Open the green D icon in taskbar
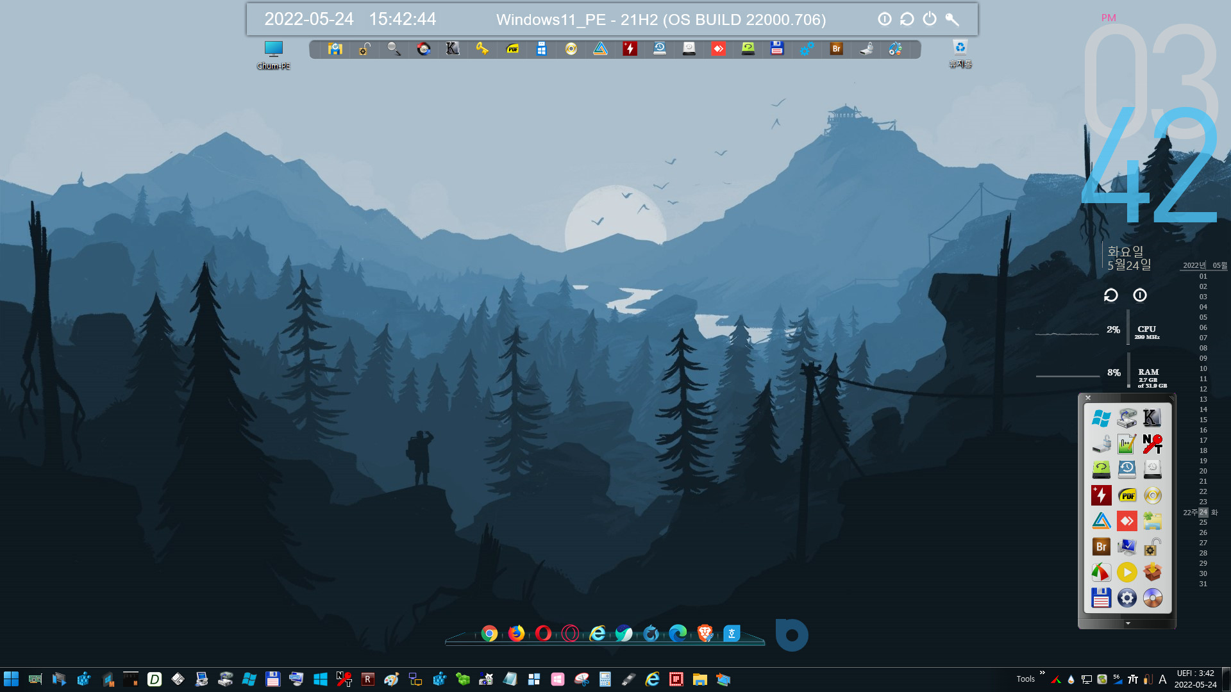 click(155, 679)
